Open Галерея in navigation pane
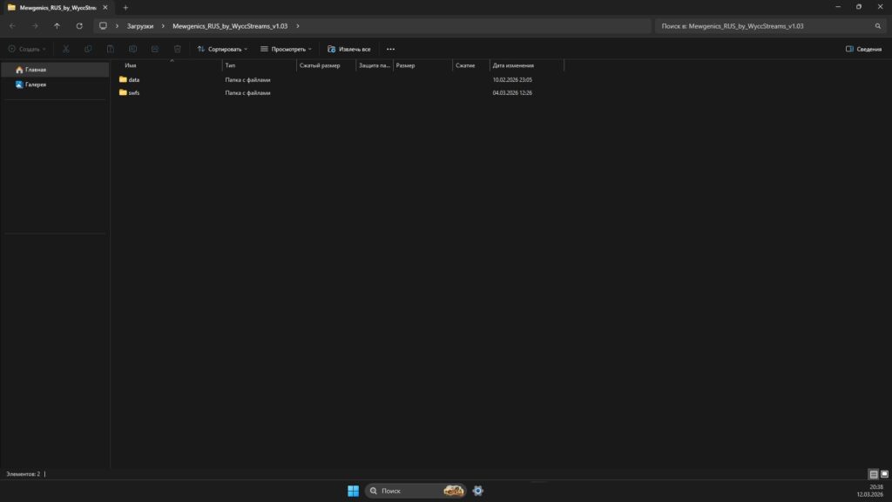892x502 pixels. 55,85
